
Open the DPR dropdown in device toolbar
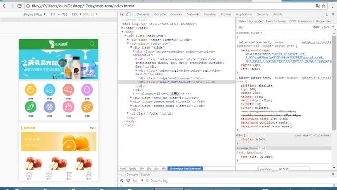[x=90, y=14]
